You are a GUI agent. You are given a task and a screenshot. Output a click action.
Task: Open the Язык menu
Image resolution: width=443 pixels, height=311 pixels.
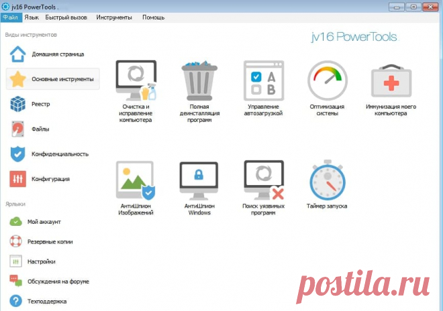32,17
